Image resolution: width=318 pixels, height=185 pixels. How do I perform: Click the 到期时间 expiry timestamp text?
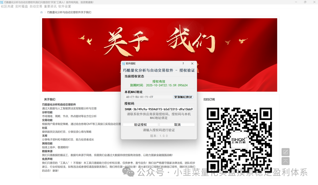(x=159, y=85)
